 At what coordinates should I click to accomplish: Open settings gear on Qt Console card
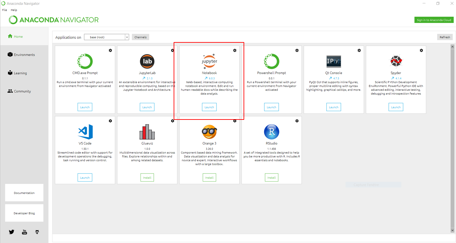coord(359,50)
